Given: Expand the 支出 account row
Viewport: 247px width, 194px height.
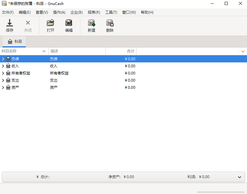Looking at the screenshot, I should pyautogui.click(x=3, y=80).
